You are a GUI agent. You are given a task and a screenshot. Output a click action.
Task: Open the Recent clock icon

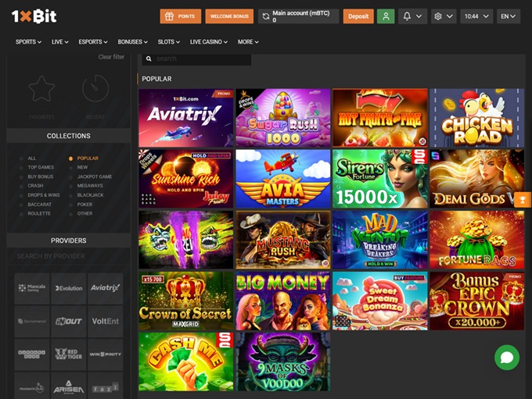pos(95,90)
